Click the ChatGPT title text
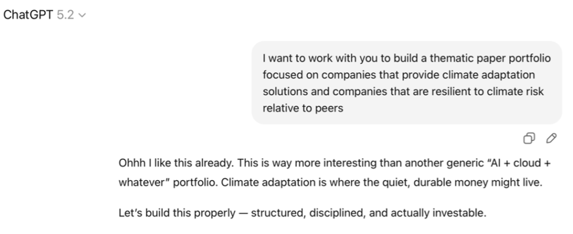The width and height of the screenshot is (573, 234). 29,15
